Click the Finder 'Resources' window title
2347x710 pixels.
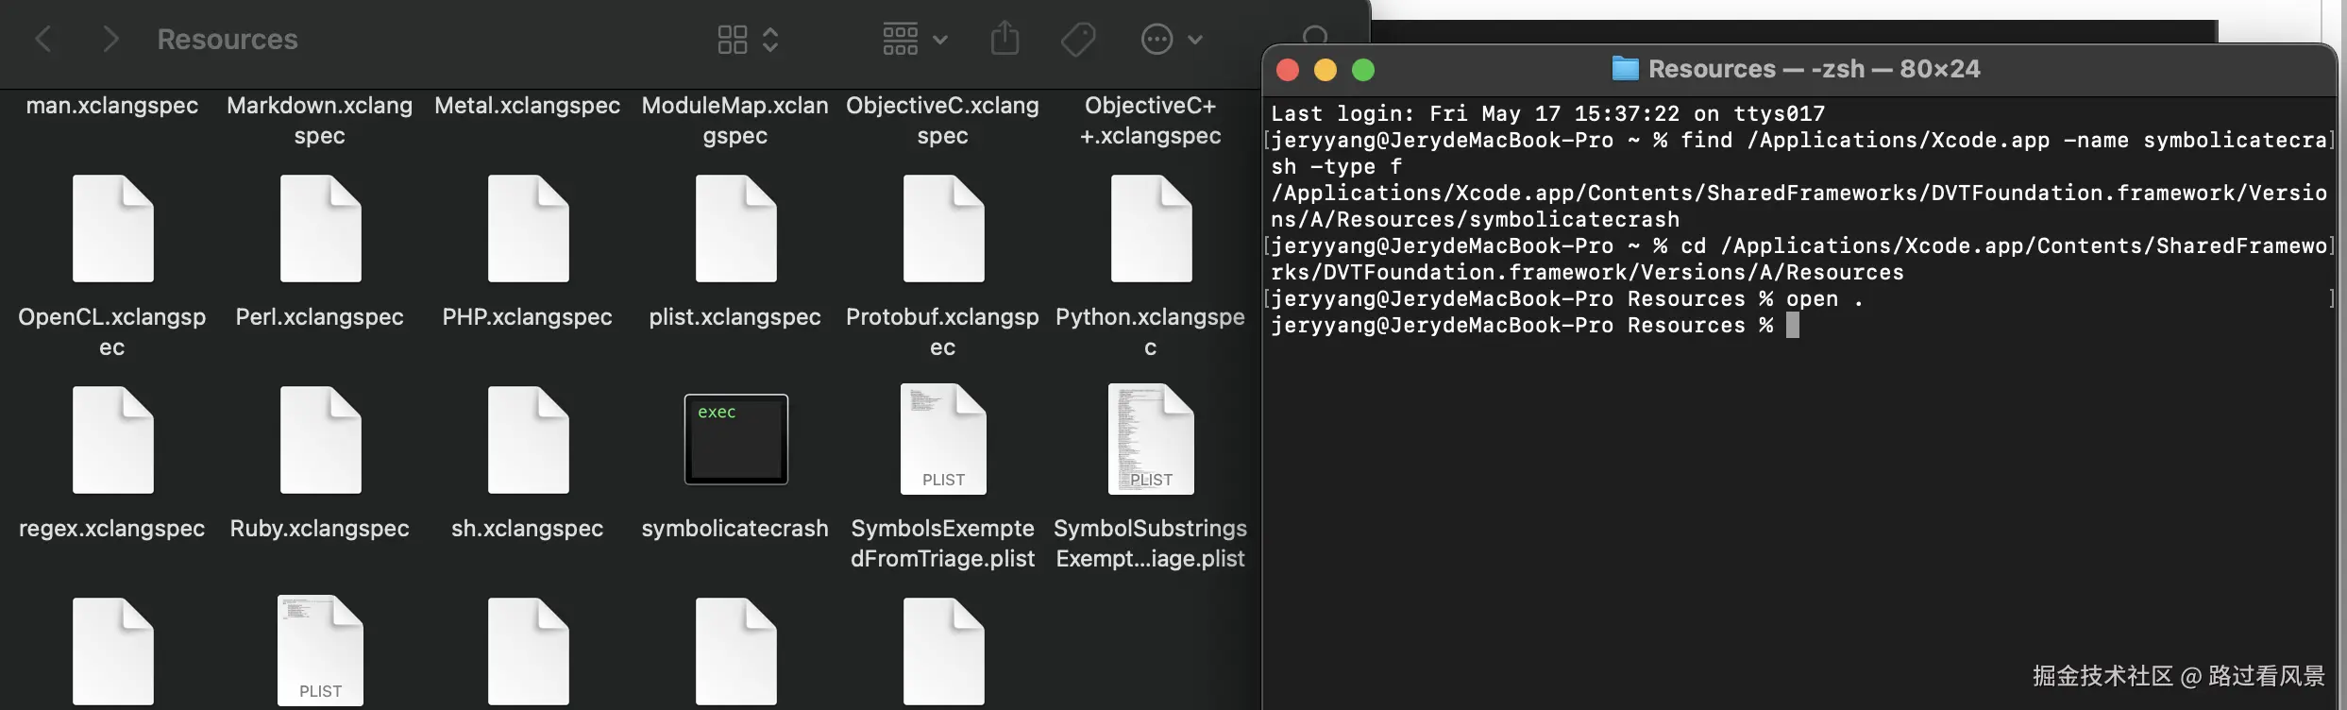tap(228, 40)
